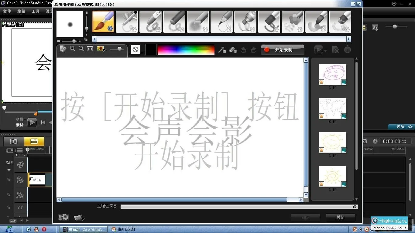Undo the last brush stroke
The image size is (415, 233).
coord(243,49)
